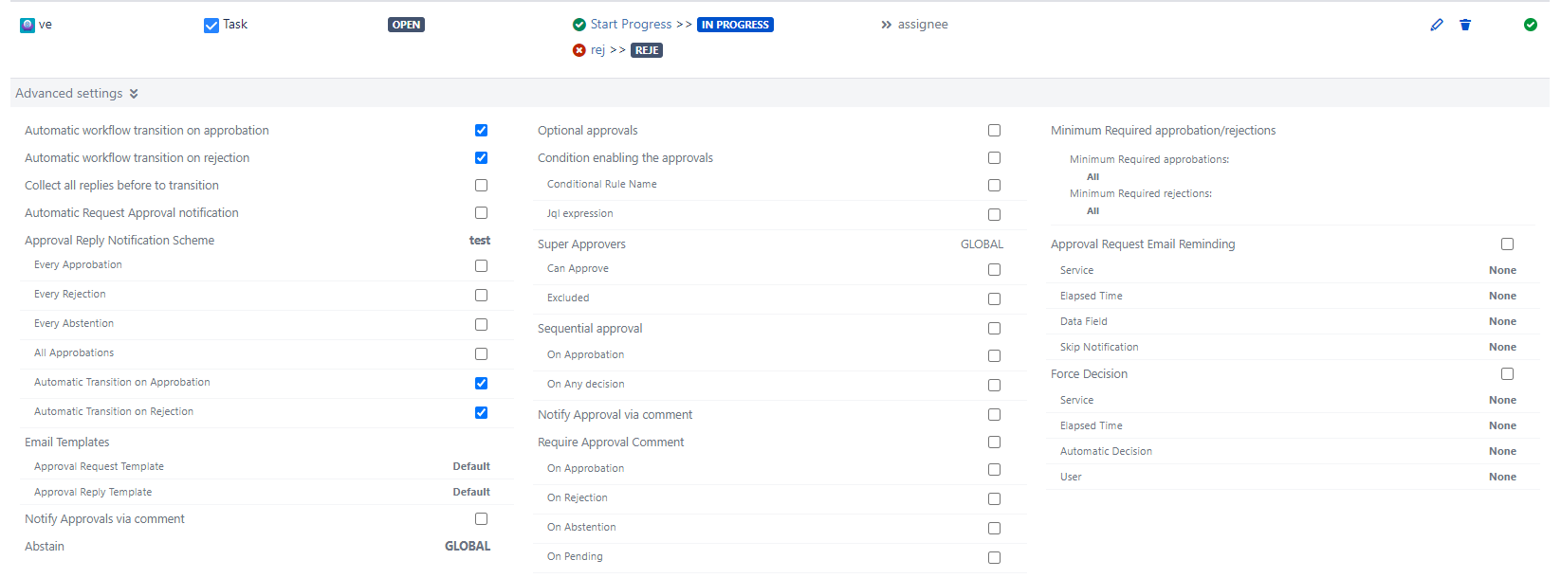Click the green status checkmark icon at far right

coord(1530,25)
